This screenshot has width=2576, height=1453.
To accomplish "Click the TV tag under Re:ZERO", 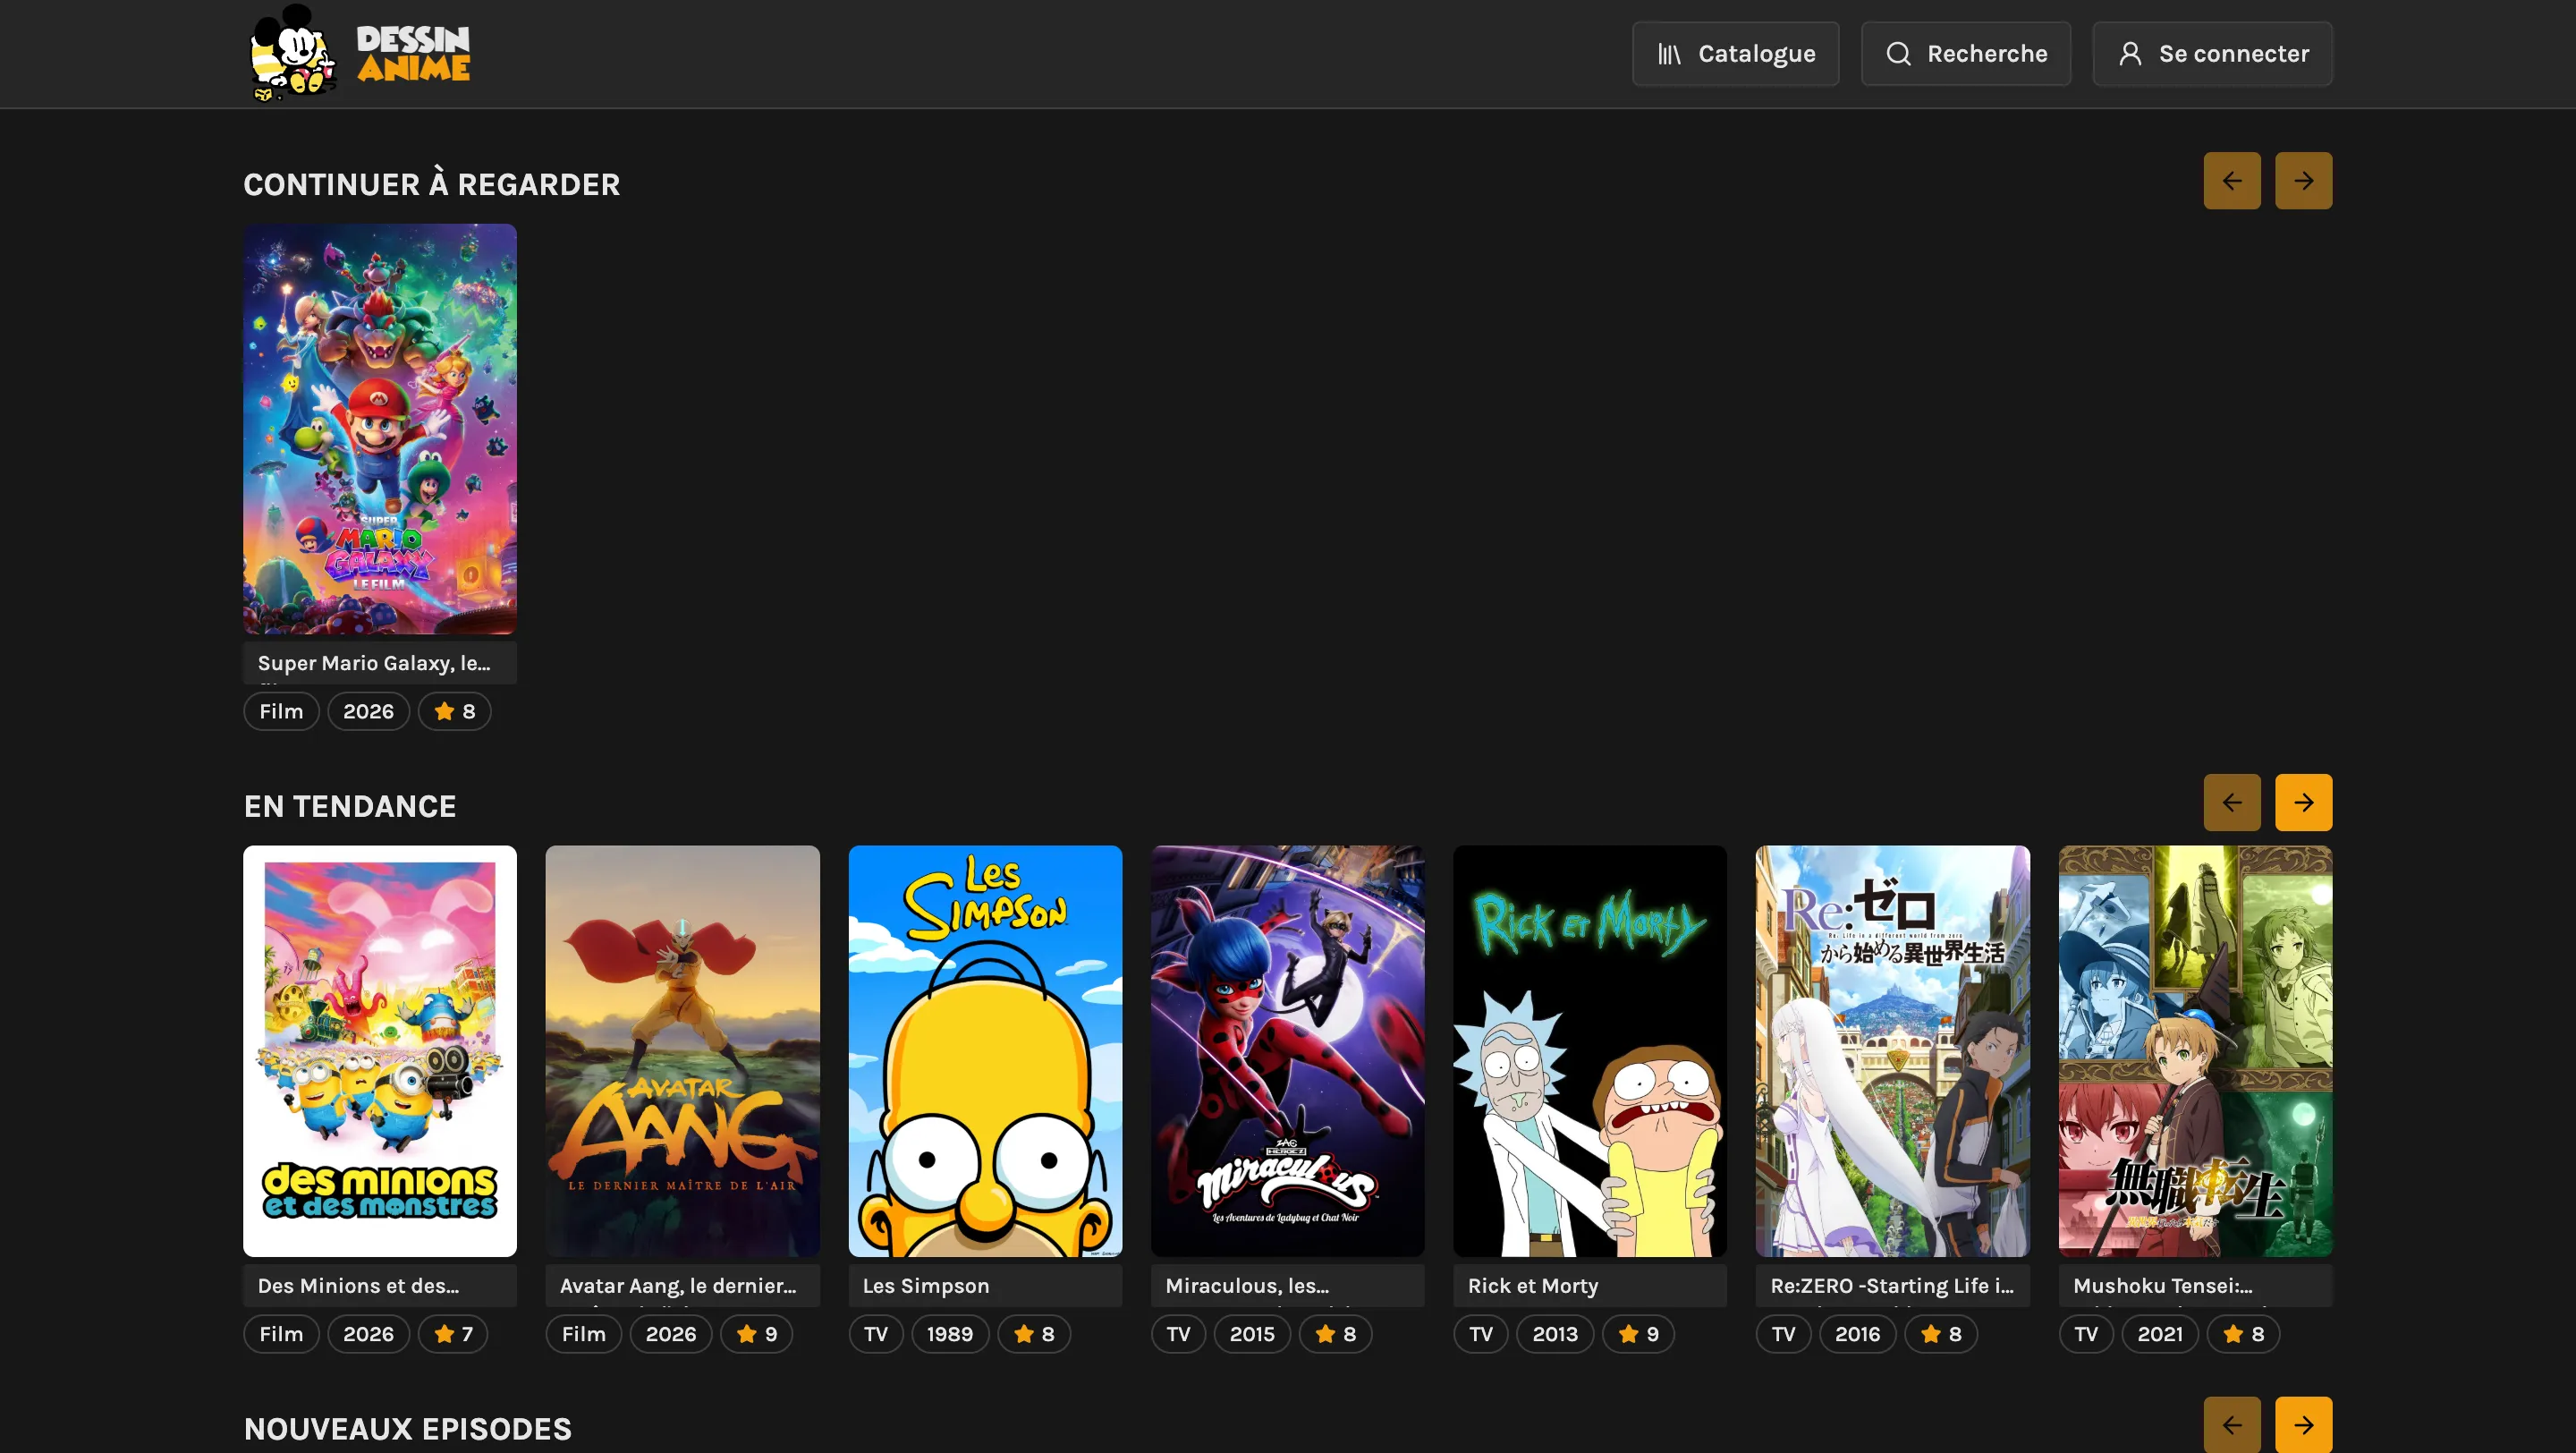I will point(1783,1334).
